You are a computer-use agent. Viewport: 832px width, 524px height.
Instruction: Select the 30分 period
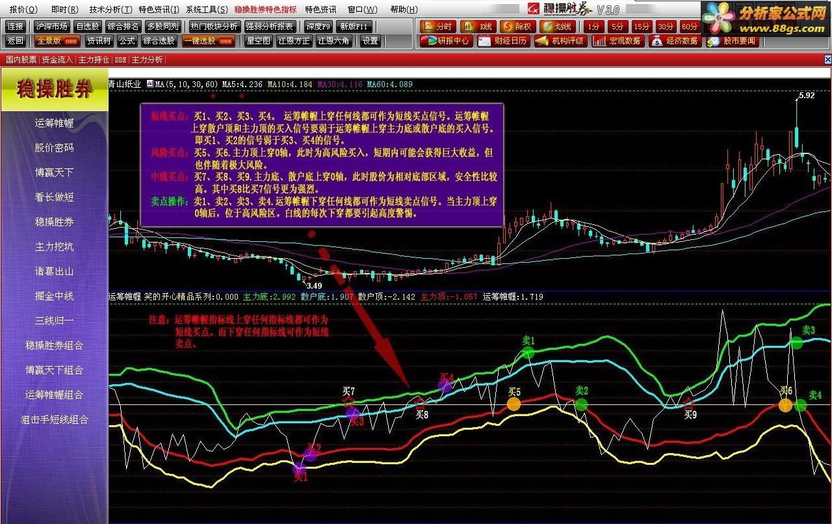tap(666, 27)
